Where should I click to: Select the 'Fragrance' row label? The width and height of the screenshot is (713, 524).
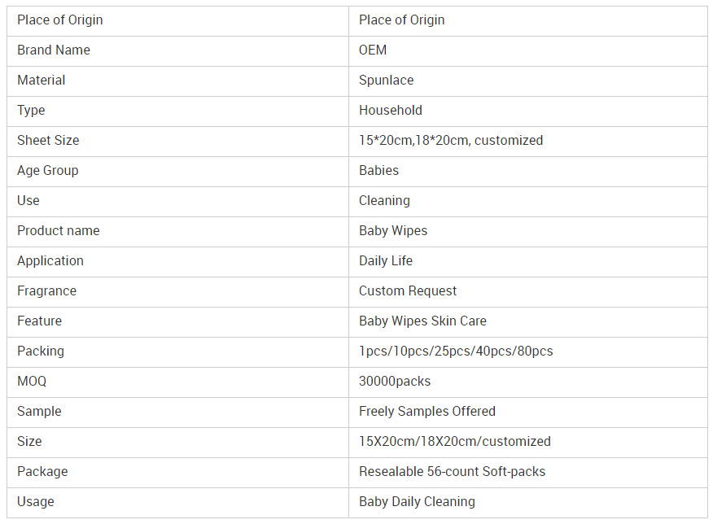point(46,291)
